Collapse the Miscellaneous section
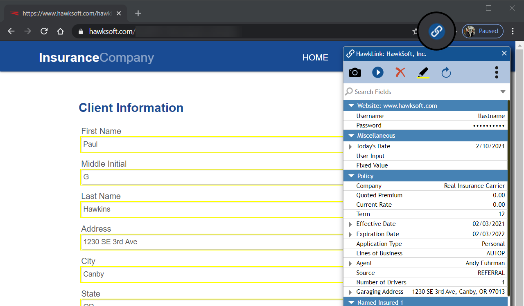Screen dimensions: 524x306 point(351,136)
